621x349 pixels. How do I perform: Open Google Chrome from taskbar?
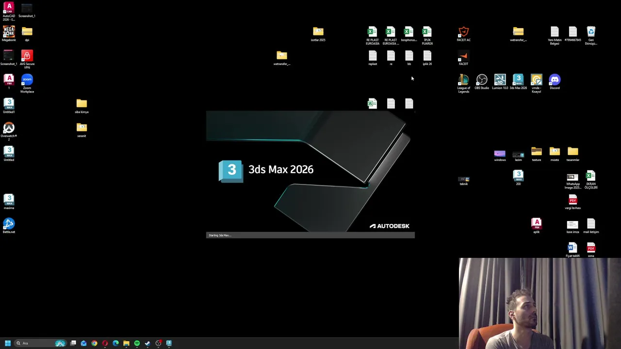94,343
